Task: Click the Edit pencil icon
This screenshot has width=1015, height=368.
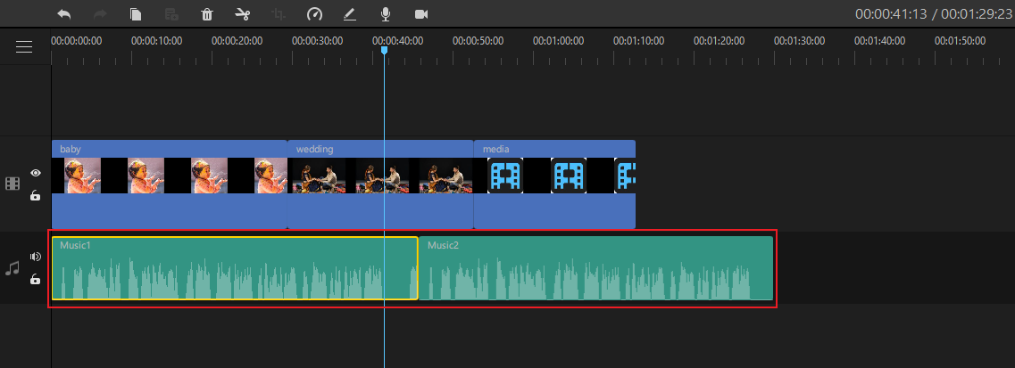Action: [x=350, y=14]
